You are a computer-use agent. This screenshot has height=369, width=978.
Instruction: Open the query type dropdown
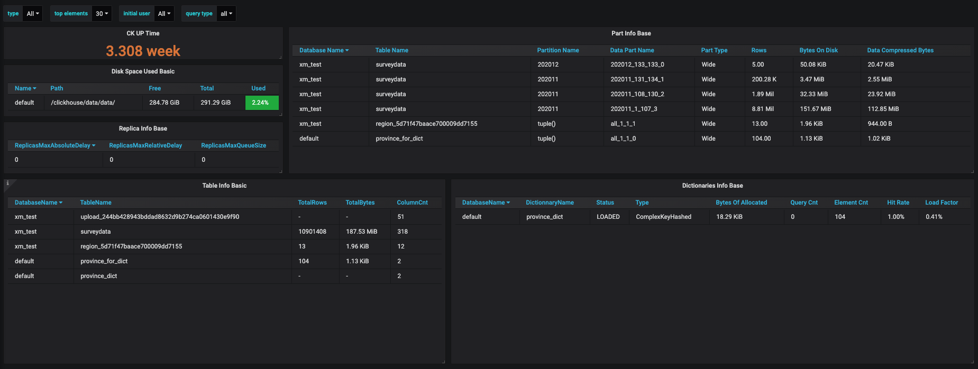pyautogui.click(x=226, y=14)
